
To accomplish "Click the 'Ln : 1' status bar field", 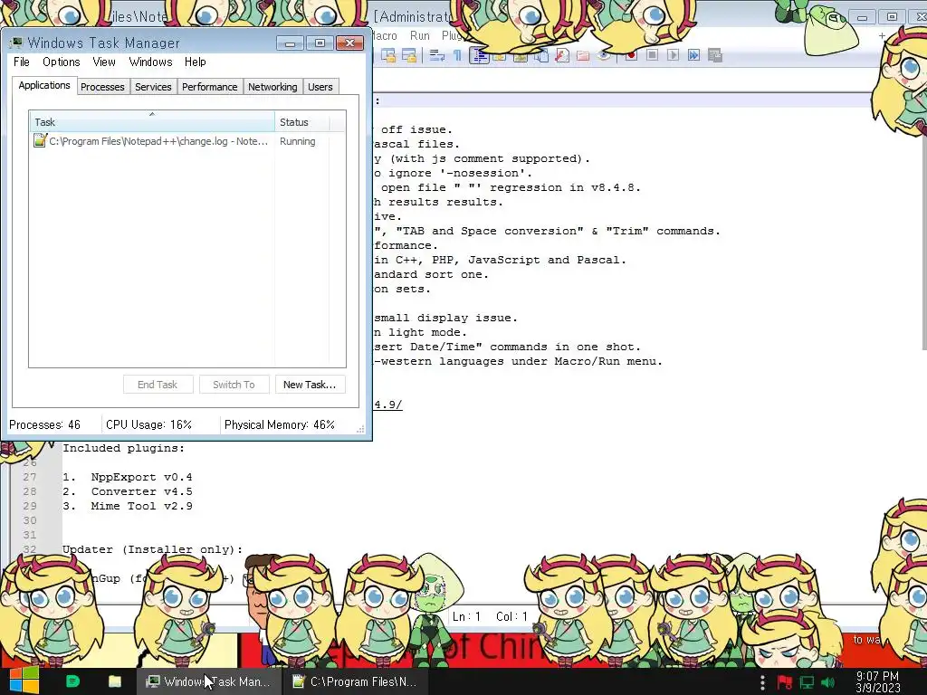I will [x=466, y=616].
